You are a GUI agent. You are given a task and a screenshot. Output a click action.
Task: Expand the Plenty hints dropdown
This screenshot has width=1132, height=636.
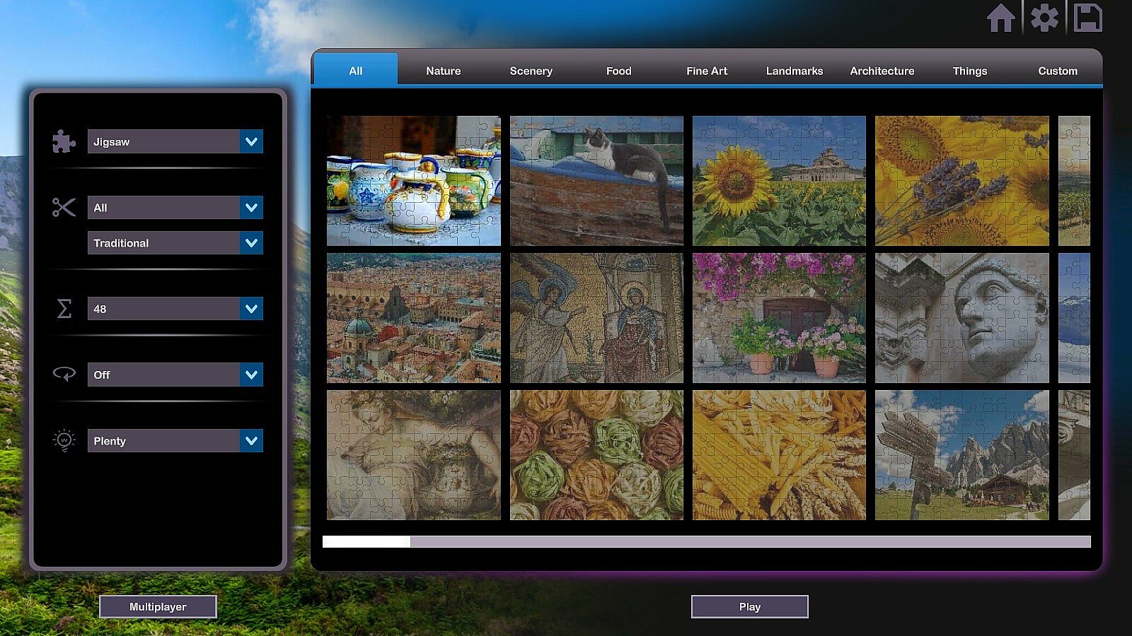(x=175, y=441)
